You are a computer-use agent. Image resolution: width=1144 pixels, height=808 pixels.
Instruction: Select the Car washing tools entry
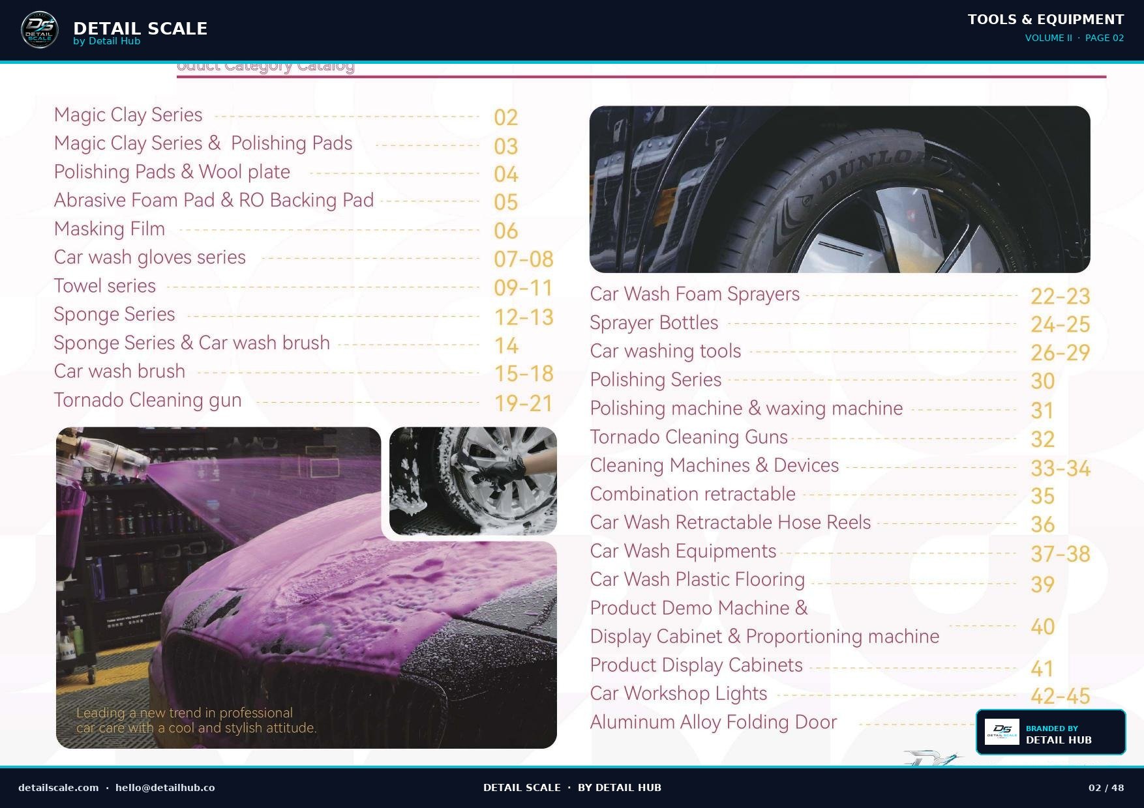click(x=666, y=351)
